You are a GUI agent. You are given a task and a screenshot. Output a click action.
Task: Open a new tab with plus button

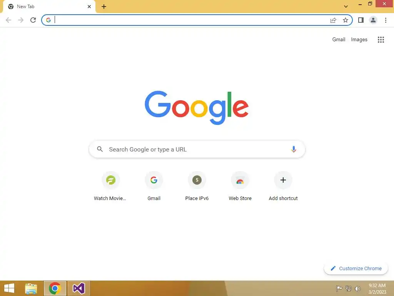pos(104,7)
